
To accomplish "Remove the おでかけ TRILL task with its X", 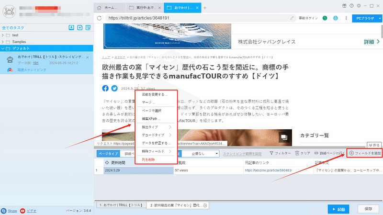I will click(88, 57).
